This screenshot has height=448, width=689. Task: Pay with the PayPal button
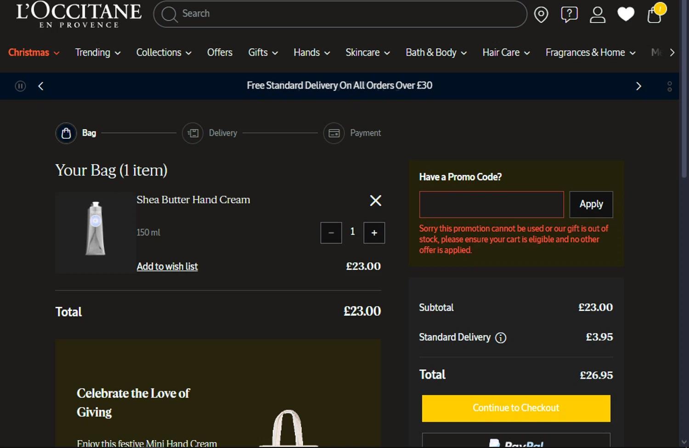coord(516,440)
